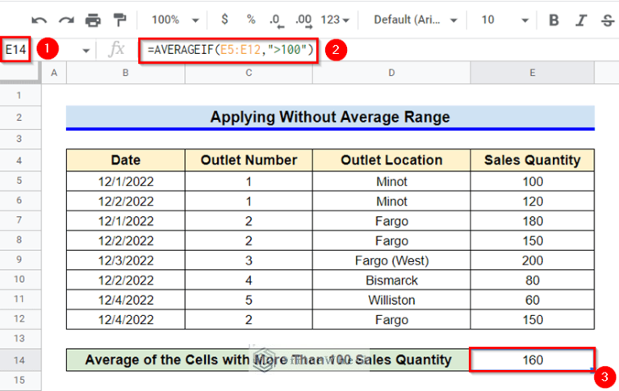Click the 12/1/2022 cell in row 7

tap(126, 221)
